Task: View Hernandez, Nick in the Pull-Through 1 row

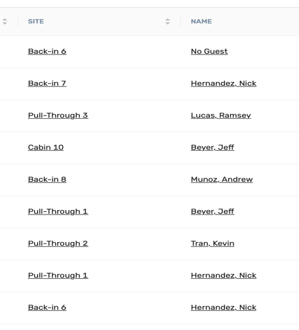Action: point(224,276)
